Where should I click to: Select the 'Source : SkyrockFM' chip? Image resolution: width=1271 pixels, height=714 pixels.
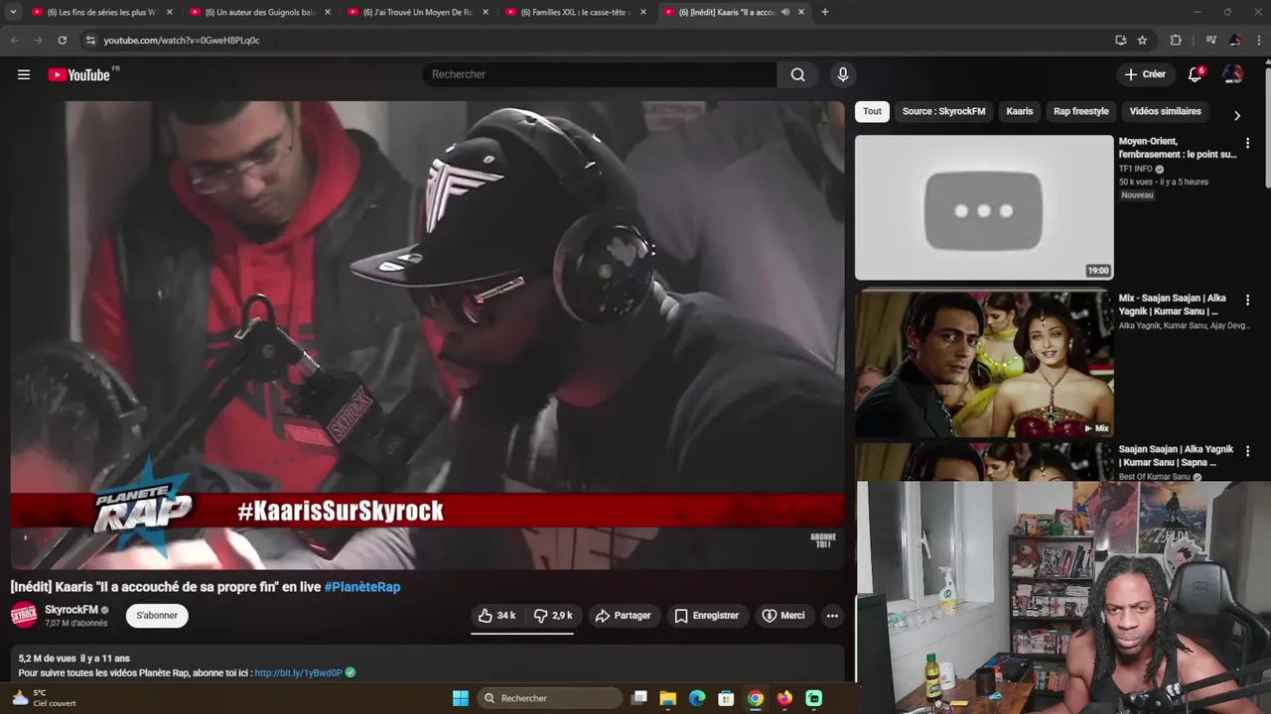pos(943,111)
